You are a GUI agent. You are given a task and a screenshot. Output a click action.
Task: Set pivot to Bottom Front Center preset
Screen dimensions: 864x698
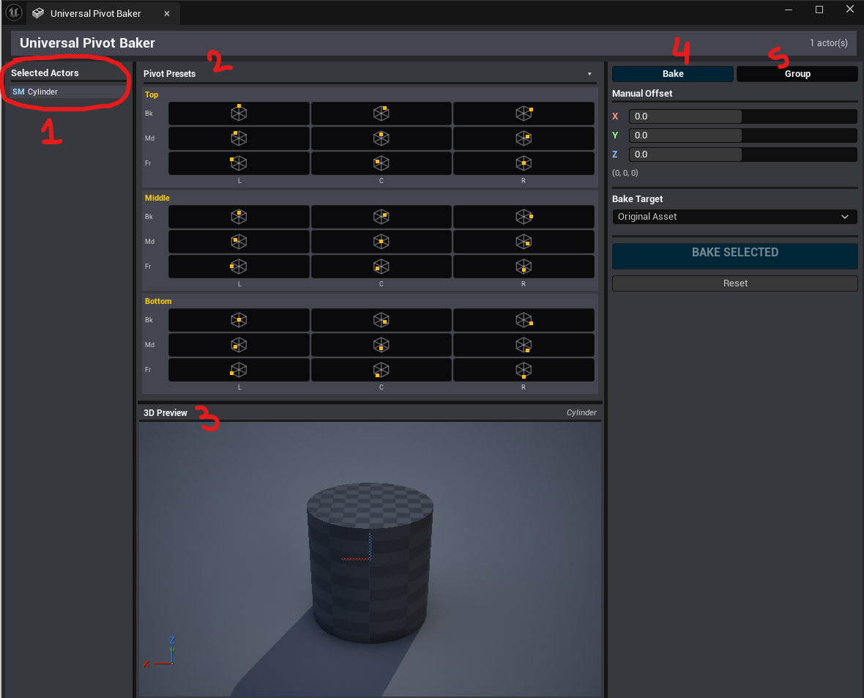click(x=381, y=369)
